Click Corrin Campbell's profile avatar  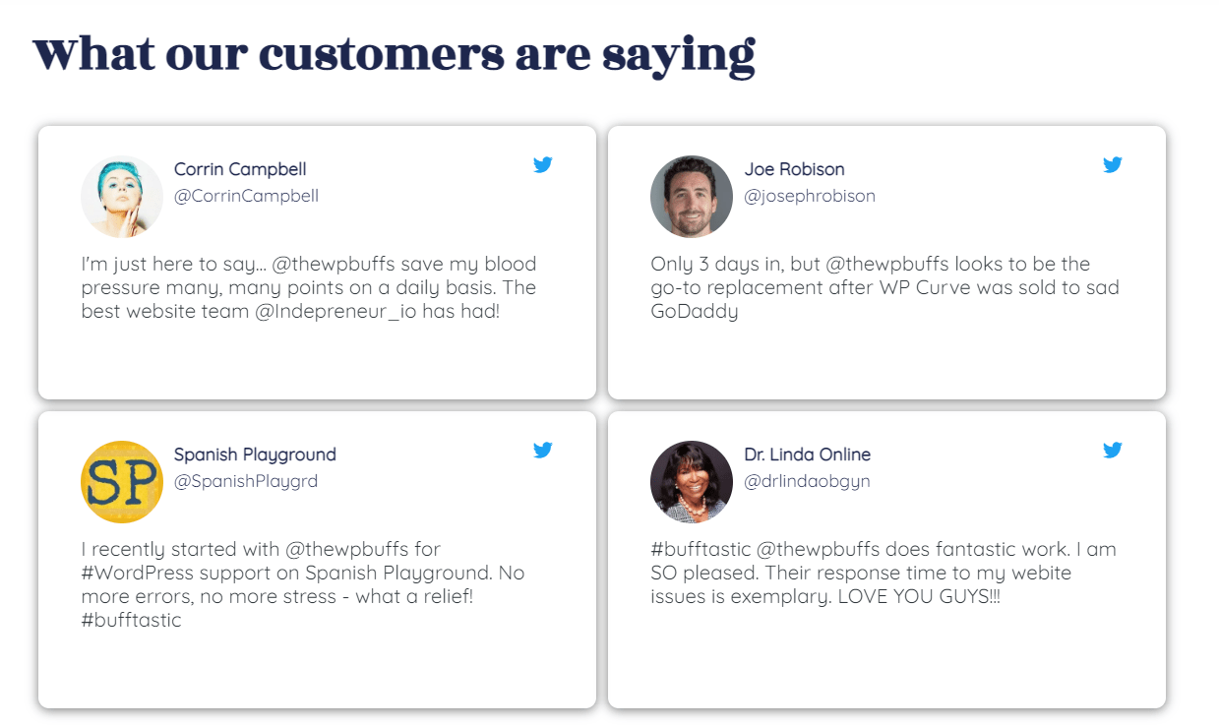tap(122, 197)
